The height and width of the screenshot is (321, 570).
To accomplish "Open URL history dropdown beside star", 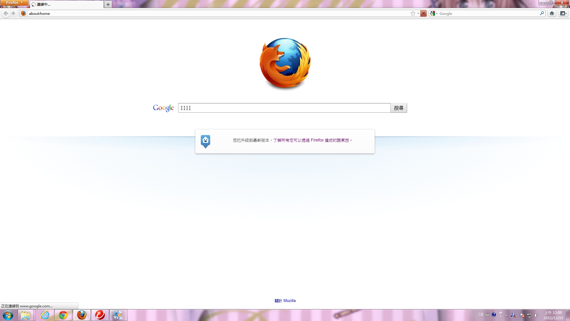I will (x=418, y=13).
